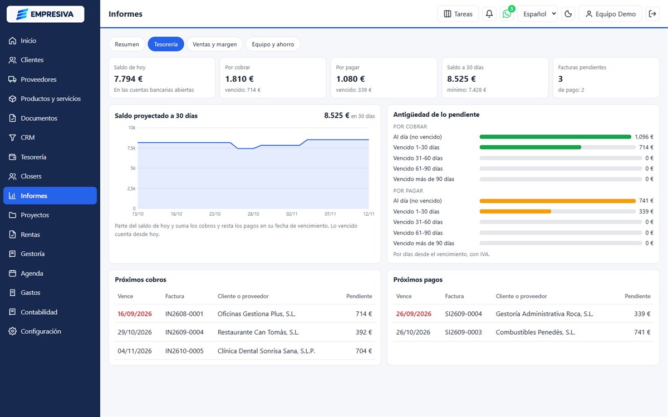This screenshot has width=668, height=417.
Task: Open the Tareas button
Action: (x=458, y=14)
